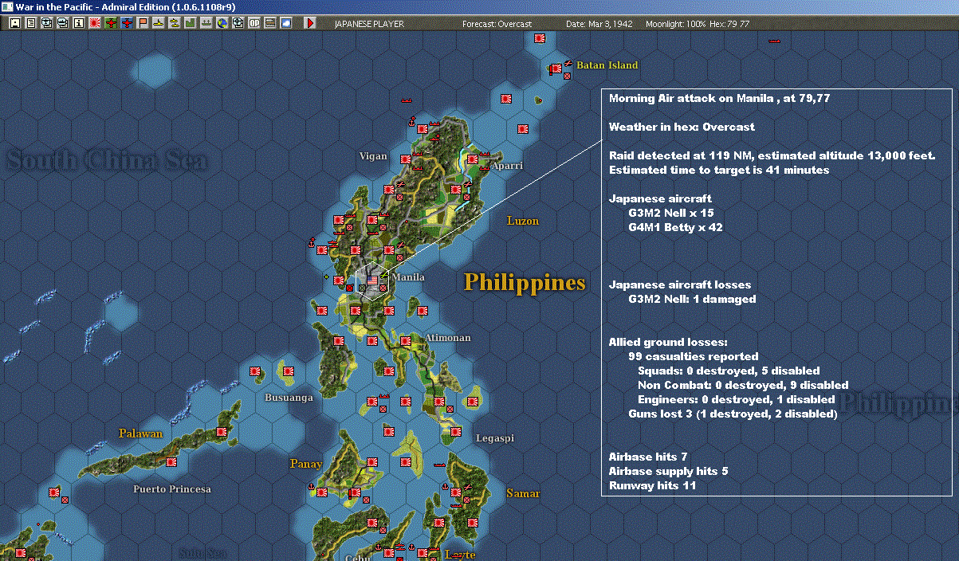Screen dimensions: 959x561
Task: Click the Guns lost 3 line
Action: pyautogui.click(x=733, y=414)
